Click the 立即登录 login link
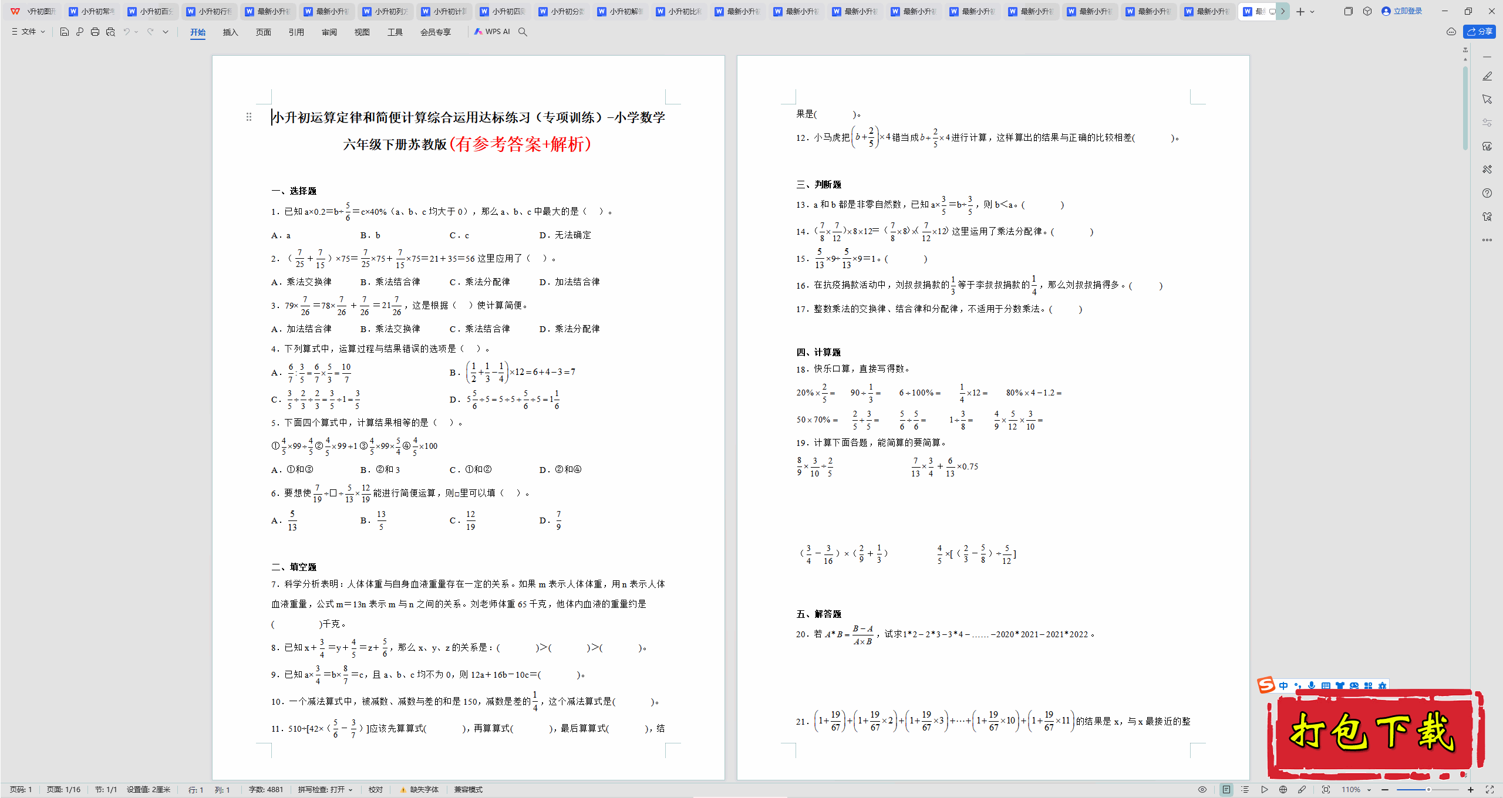The image size is (1503, 798). coord(1402,11)
